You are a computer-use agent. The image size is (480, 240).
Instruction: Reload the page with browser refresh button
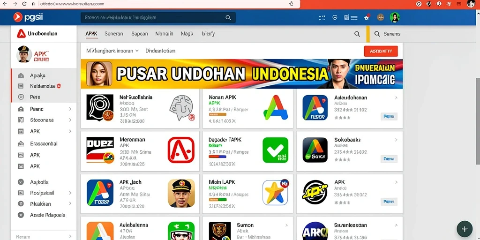24,4
